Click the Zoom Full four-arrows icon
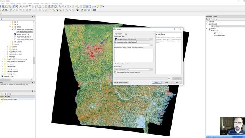 (30, 7)
